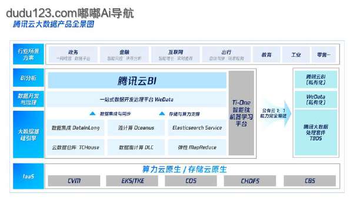The image size is (353, 211).
Task: Select the gray CVM block
Action: click(74, 181)
